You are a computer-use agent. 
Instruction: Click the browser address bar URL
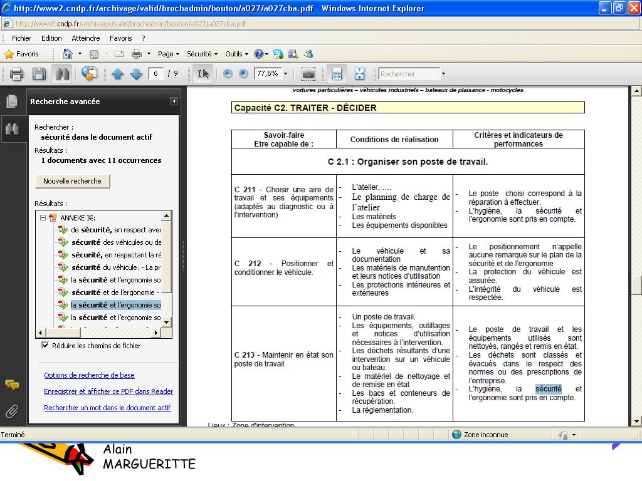131,24
